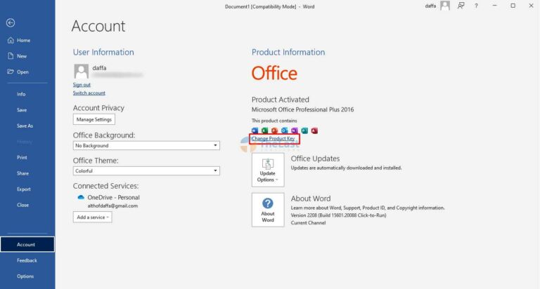The width and height of the screenshot is (540, 289).
Task: Click the Publisher app icon in product list
Action: coord(304,130)
